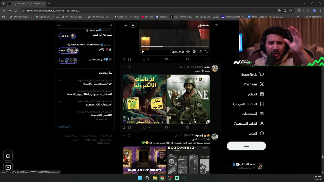
Task: Open Premium in the sidebar
Action: pyautogui.click(x=254, y=84)
